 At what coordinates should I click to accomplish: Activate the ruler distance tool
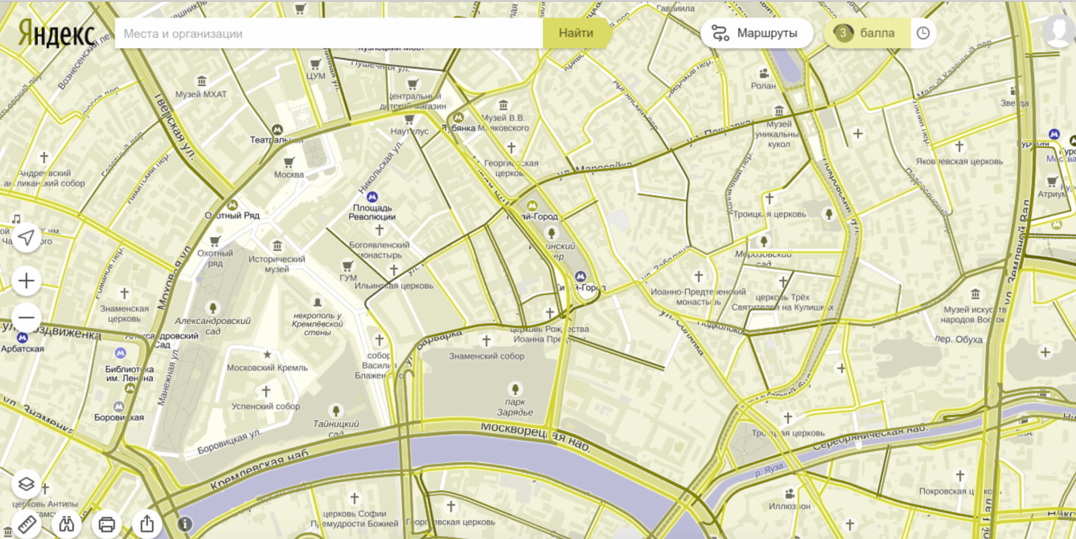[x=26, y=524]
